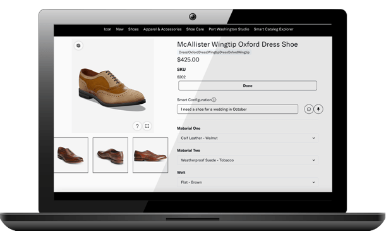This screenshot has height=231, width=386.
Task: Click the Done button
Action: (248, 85)
